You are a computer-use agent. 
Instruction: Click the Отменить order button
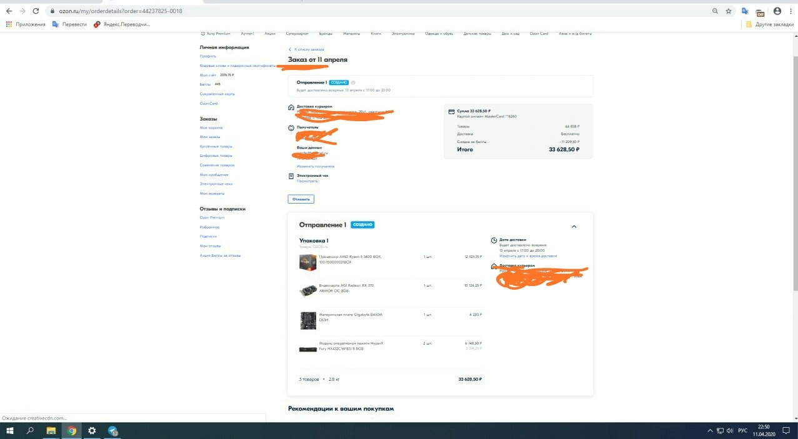pyautogui.click(x=301, y=199)
